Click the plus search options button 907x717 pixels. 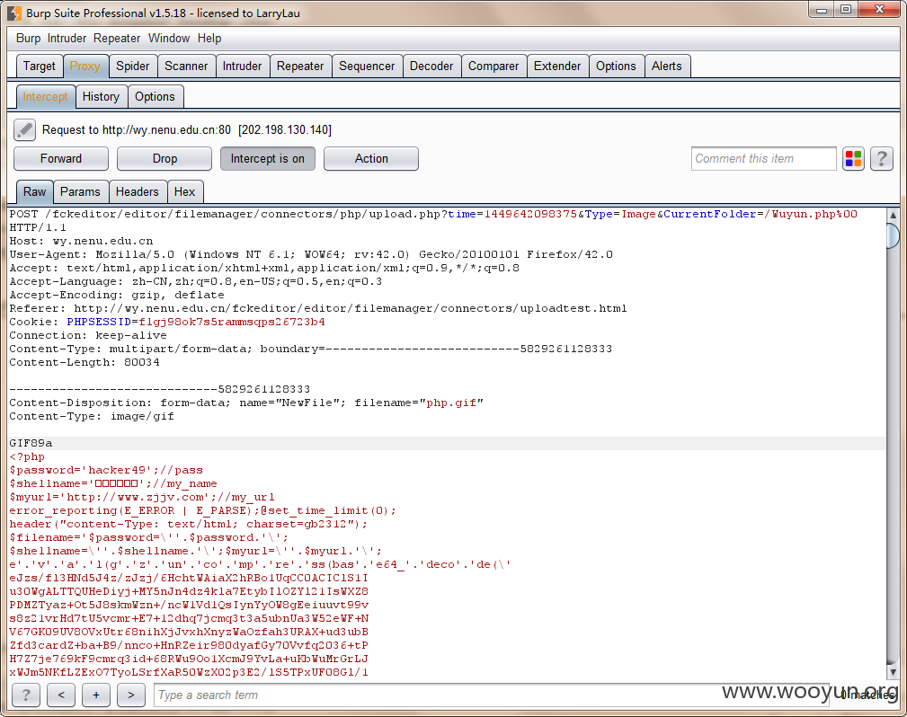pos(96,695)
